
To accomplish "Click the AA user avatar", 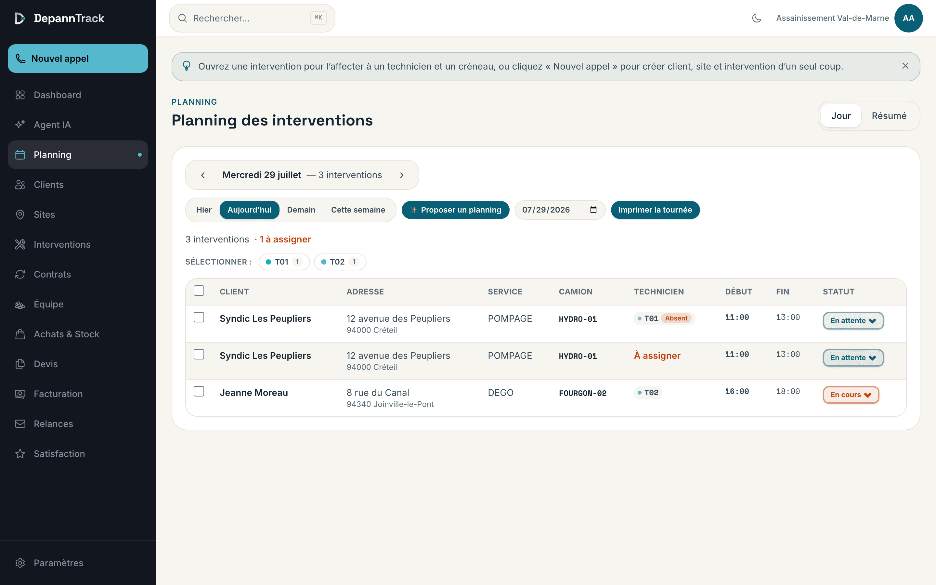I will click(x=909, y=18).
